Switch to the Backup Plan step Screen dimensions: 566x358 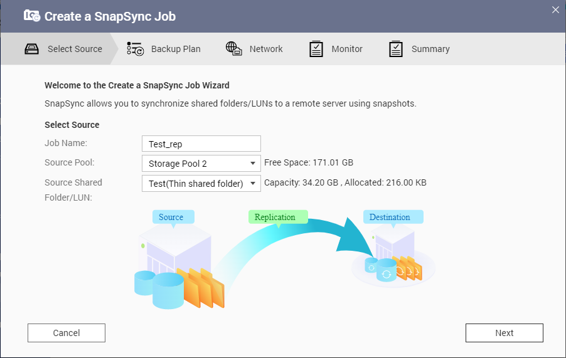(164, 49)
